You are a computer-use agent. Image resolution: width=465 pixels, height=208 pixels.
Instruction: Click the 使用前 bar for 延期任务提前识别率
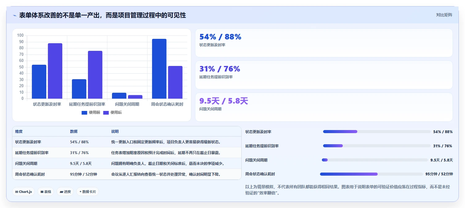point(79,89)
